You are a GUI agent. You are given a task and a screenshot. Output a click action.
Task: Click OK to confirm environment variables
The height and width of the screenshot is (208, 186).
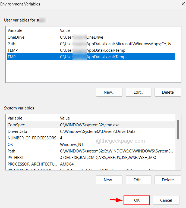point(137,200)
